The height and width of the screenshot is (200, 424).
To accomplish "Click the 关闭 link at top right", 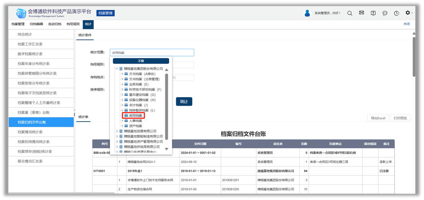I will click(x=406, y=24).
